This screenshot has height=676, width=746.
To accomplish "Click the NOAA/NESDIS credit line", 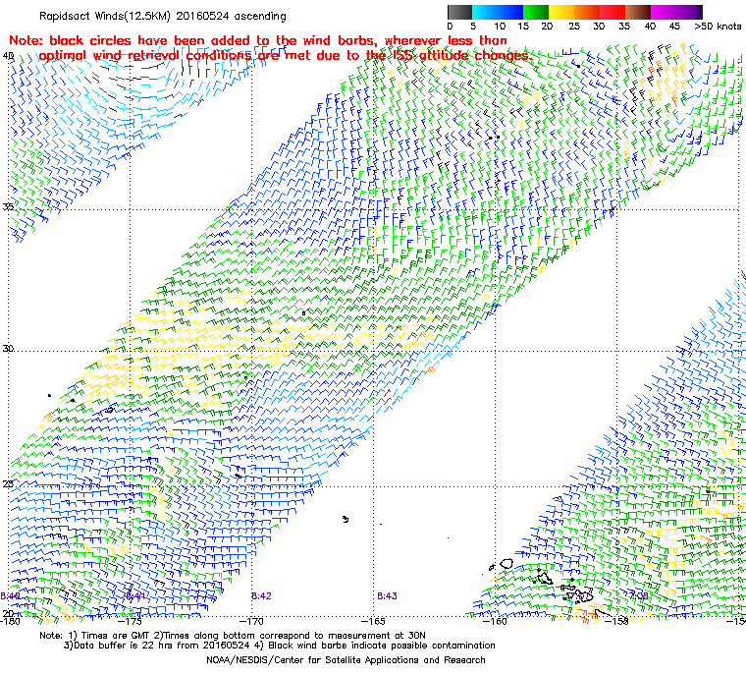I will point(346,660).
